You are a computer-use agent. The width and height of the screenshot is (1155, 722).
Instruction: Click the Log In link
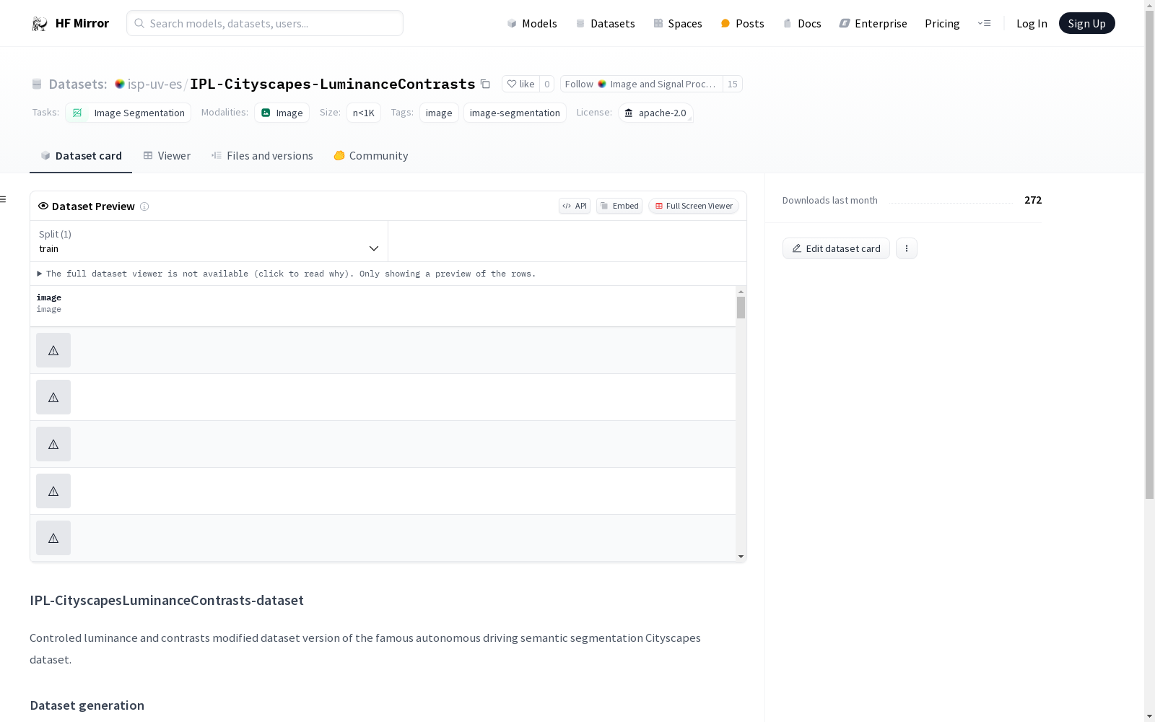tap(1032, 24)
